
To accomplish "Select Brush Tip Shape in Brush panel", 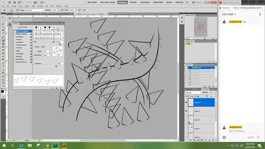I will tap(23, 31).
